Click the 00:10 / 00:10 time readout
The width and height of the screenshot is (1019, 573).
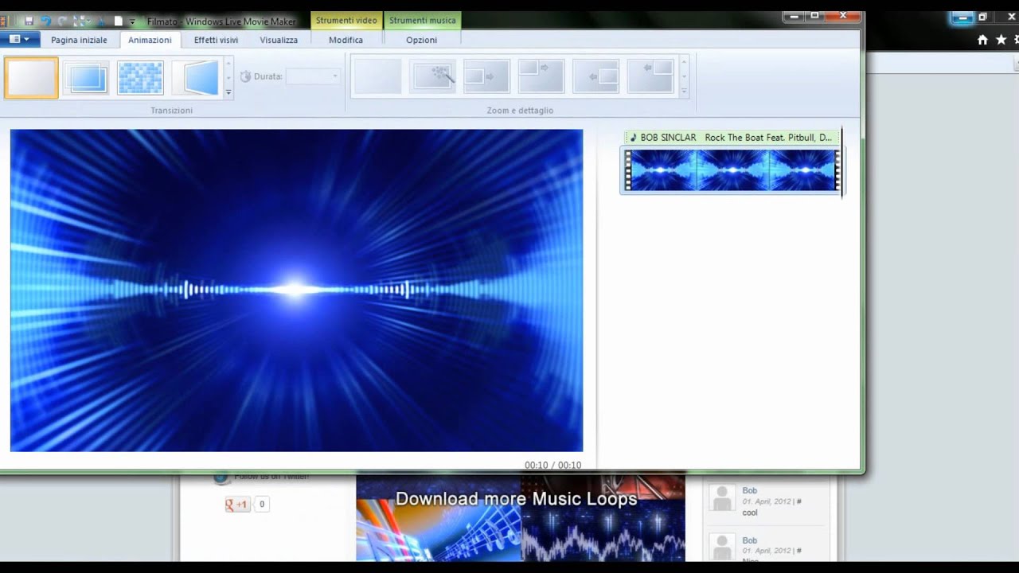point(552,465)
